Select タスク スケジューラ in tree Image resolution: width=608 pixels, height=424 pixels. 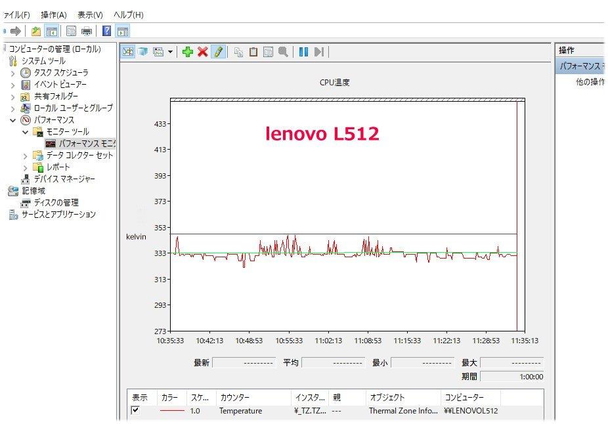(x=61, y=72)
